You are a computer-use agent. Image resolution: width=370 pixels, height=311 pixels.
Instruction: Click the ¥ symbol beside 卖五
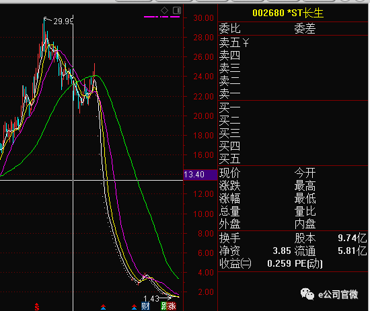coord(246,43)
